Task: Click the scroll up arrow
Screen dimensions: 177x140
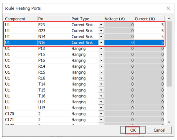Action: [169, 19]
